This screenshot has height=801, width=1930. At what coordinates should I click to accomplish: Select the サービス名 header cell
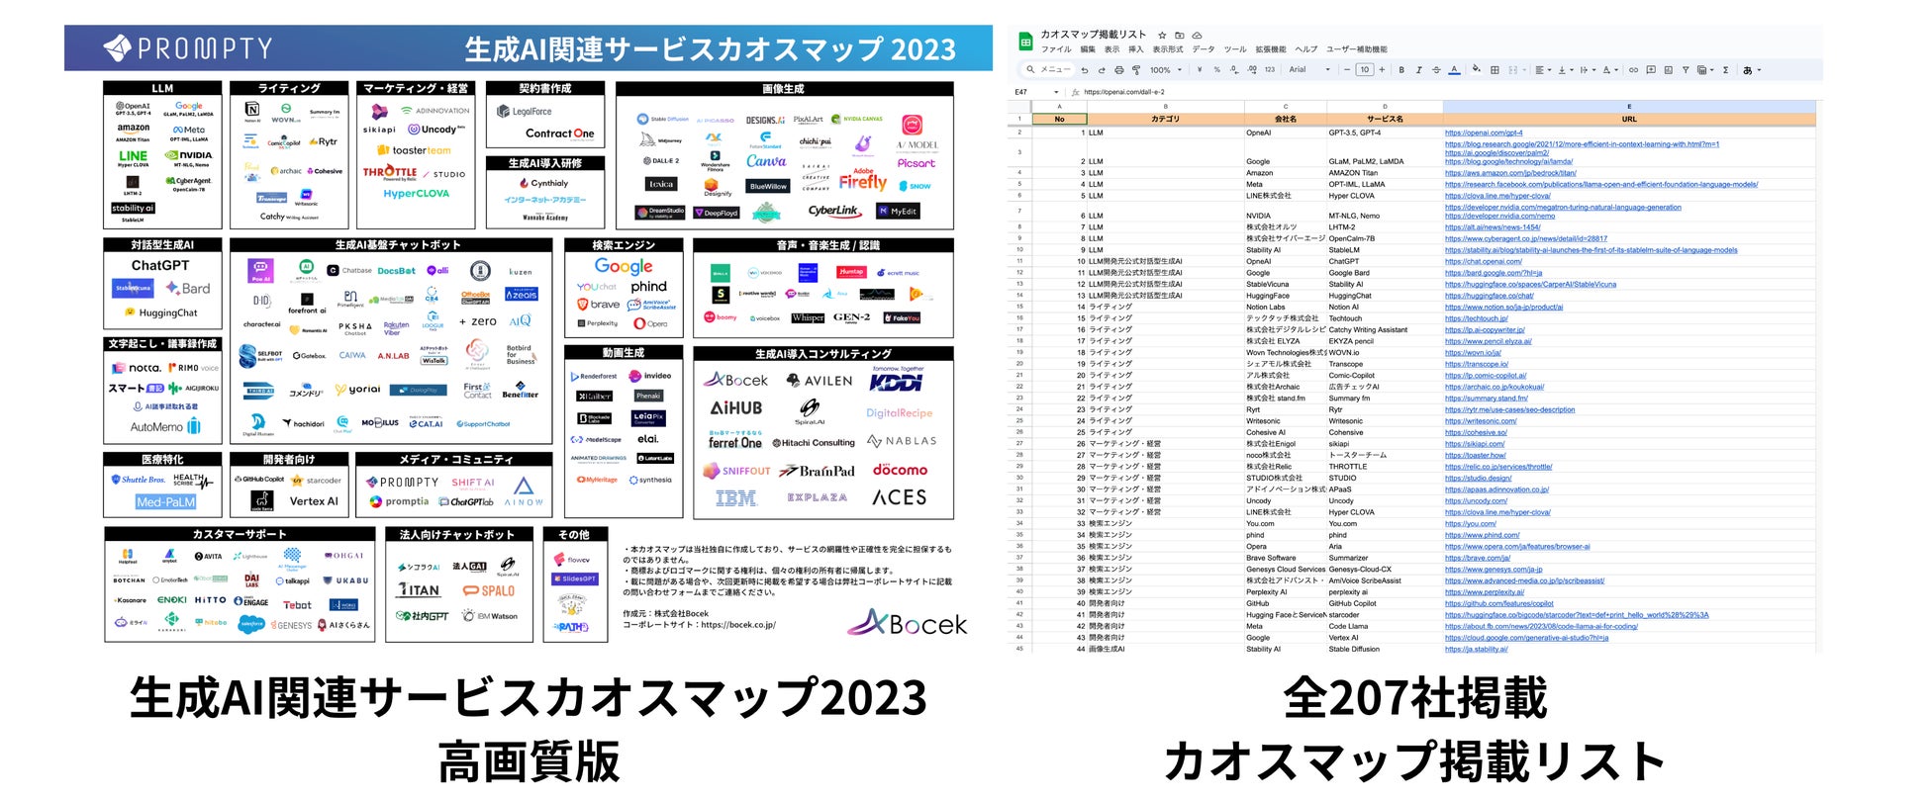click(1385, 119)
